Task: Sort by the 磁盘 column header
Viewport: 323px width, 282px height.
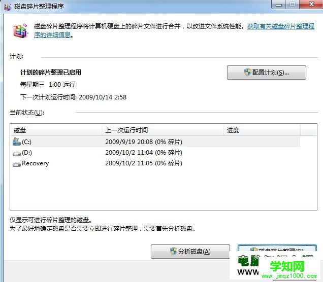Action: (x=56, y=130)
